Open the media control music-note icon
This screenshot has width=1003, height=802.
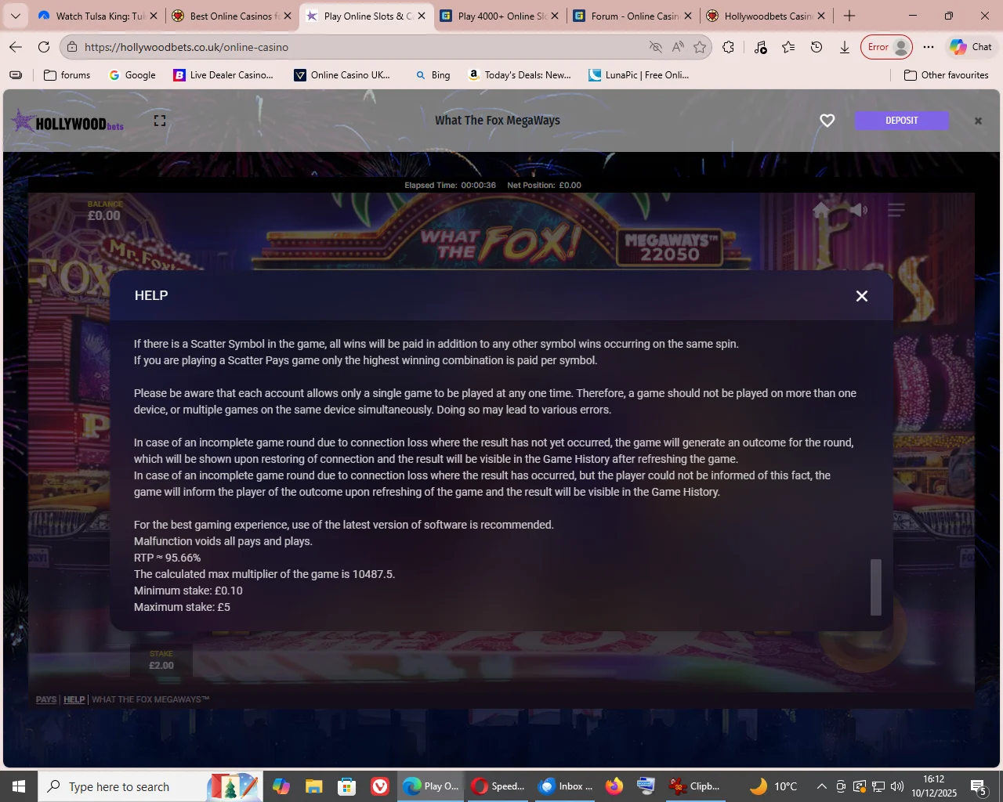(760, 47)
